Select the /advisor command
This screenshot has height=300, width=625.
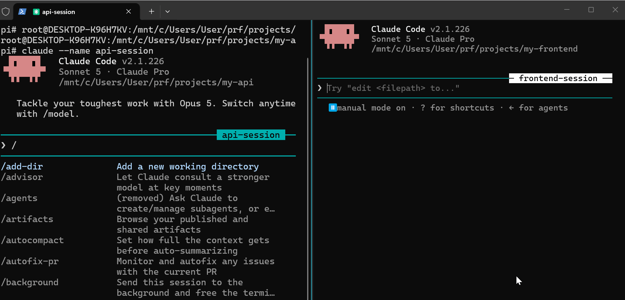tap(22, 177)
